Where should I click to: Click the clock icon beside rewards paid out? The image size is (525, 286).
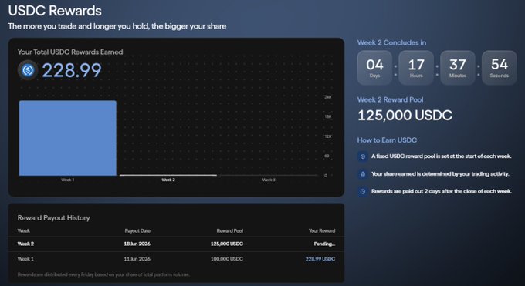tap(362, 192)
